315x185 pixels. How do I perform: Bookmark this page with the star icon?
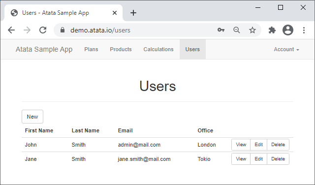[252, 30]
